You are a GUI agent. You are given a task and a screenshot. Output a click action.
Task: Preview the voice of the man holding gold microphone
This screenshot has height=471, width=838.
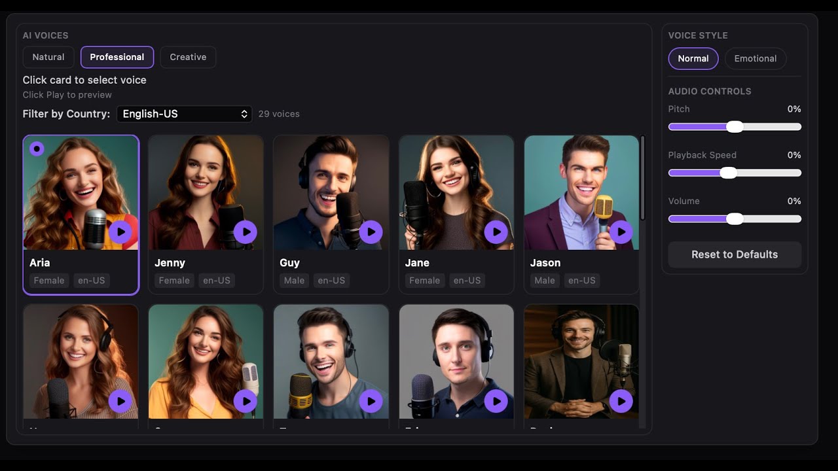371,401
